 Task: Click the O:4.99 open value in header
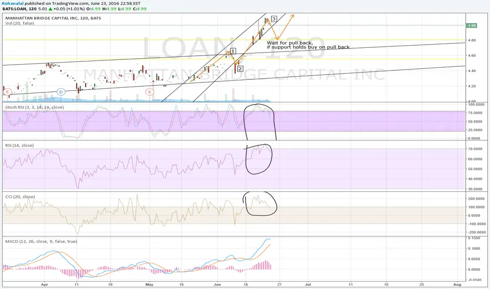[93, 9]
